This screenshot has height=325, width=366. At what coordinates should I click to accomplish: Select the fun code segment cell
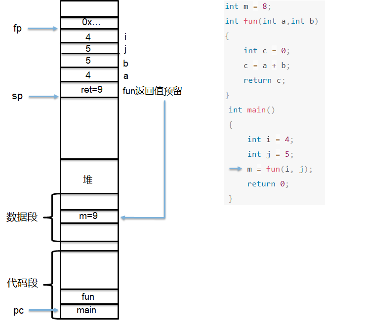click(x=89, y=296)
